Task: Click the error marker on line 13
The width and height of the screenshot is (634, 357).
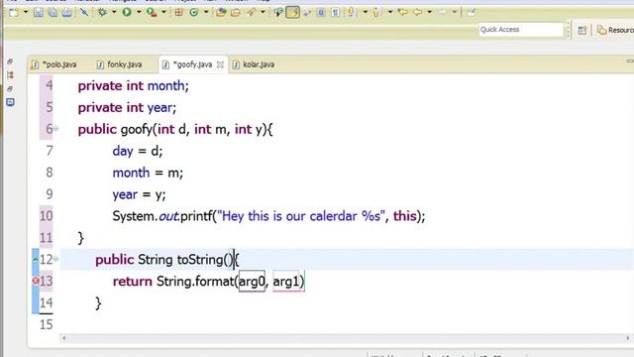Action: tap(36, 281)
